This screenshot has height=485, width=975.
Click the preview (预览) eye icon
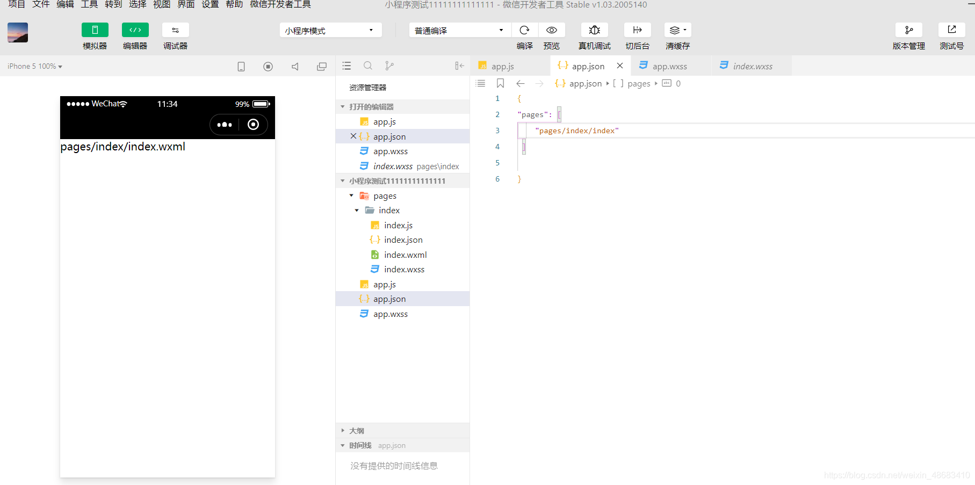click(552, 30)
